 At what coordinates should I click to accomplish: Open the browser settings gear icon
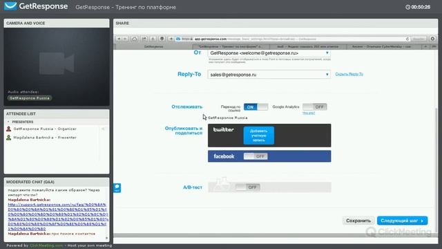click(432, 39)
